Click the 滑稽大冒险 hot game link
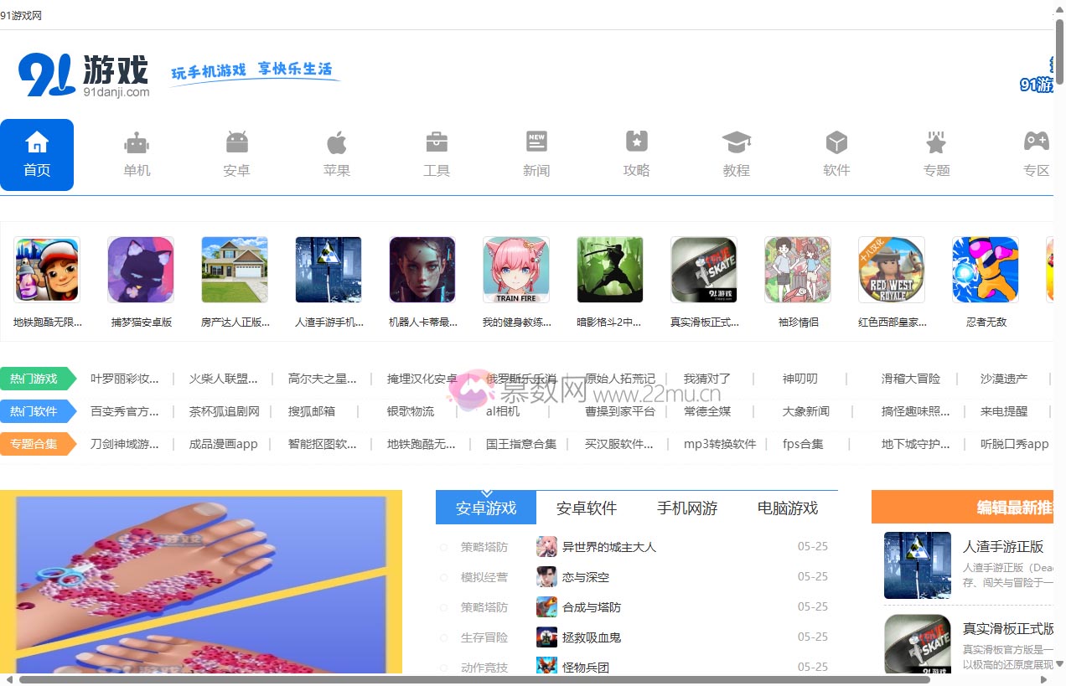 coord(910,379)
